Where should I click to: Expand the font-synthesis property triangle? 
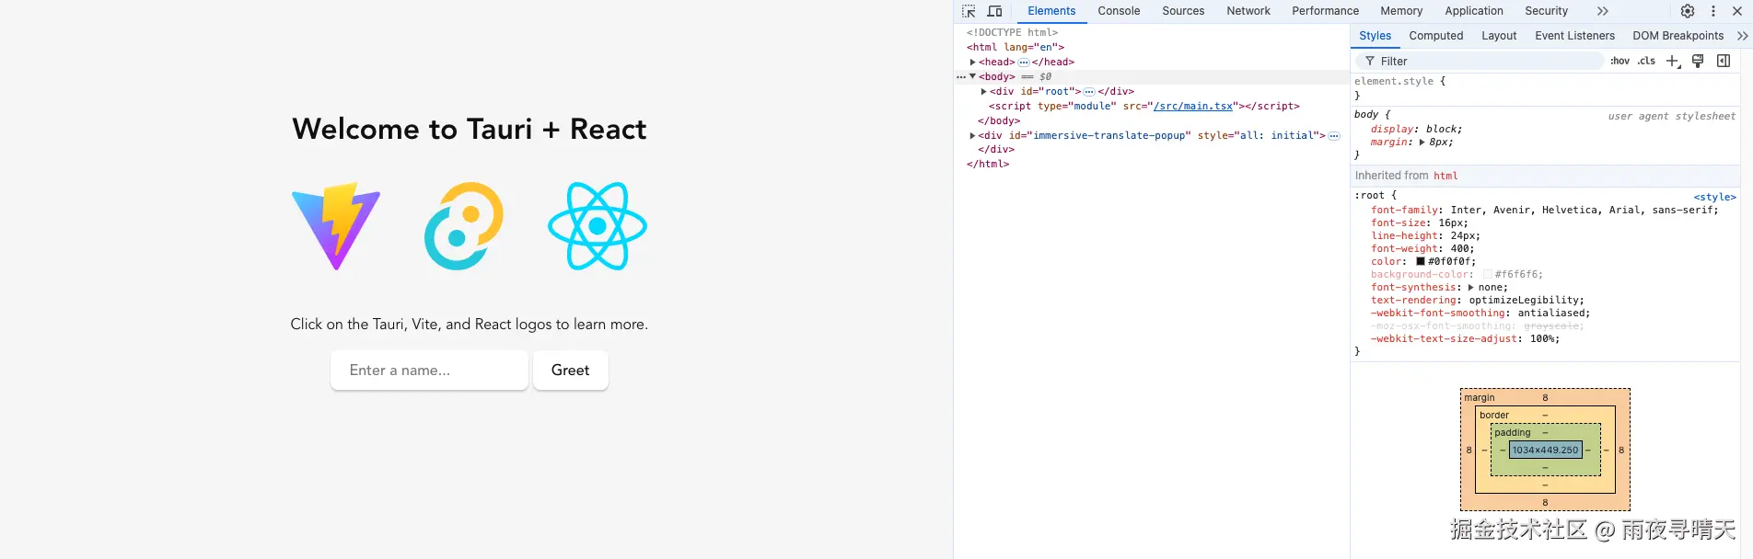pos(1470,288)
